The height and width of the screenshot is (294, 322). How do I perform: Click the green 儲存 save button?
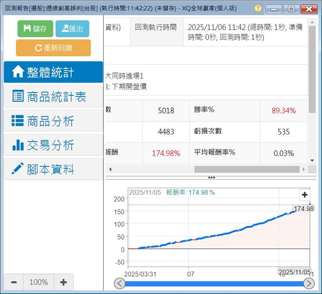pyautogui.click(x=35, y=29)
